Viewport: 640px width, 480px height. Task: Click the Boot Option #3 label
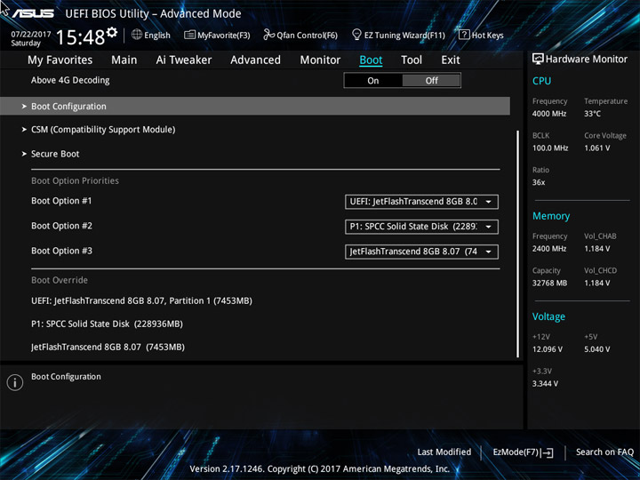coord(61,251)
